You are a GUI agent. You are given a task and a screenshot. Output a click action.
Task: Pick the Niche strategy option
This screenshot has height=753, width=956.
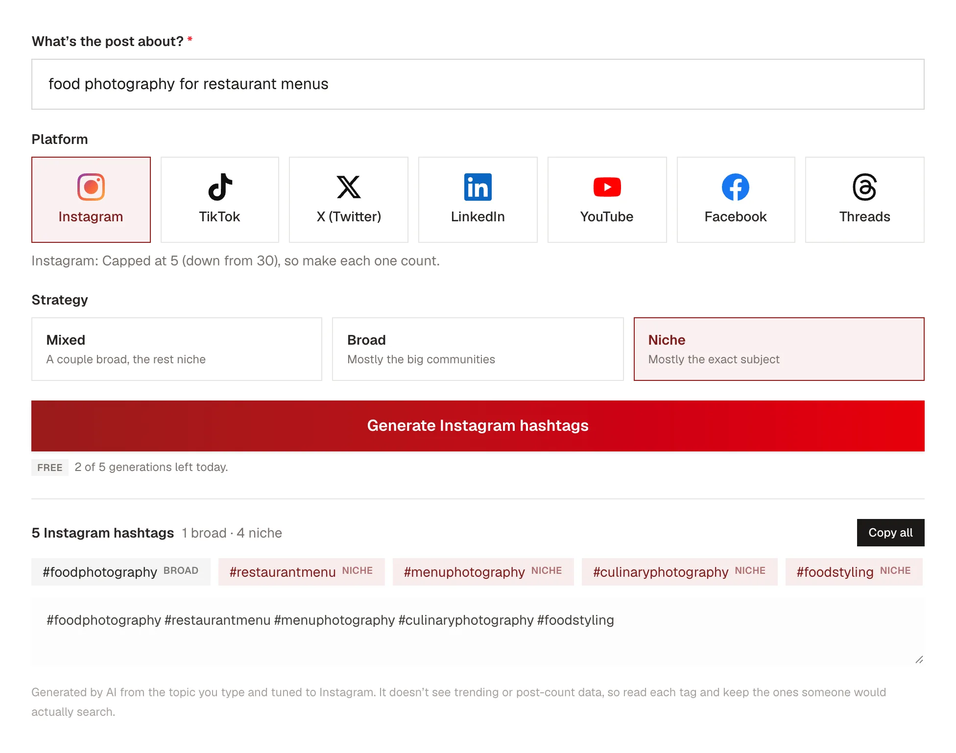pos(779,349)
